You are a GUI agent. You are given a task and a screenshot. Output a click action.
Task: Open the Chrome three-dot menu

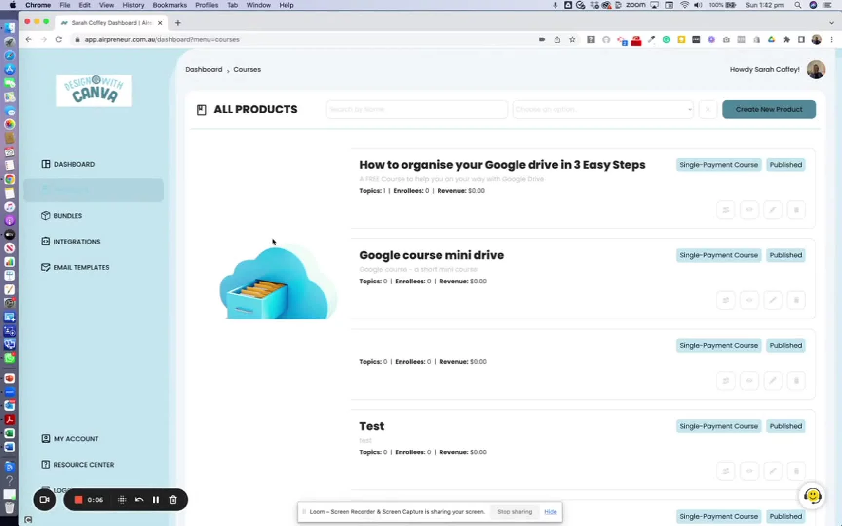click(832, 39)
